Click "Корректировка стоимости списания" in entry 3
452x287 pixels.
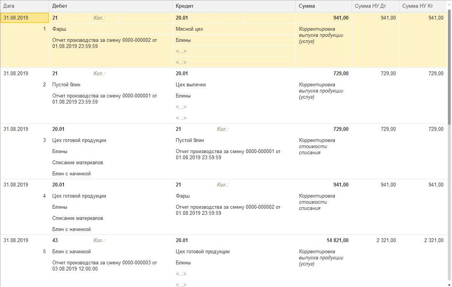point(317,147)
